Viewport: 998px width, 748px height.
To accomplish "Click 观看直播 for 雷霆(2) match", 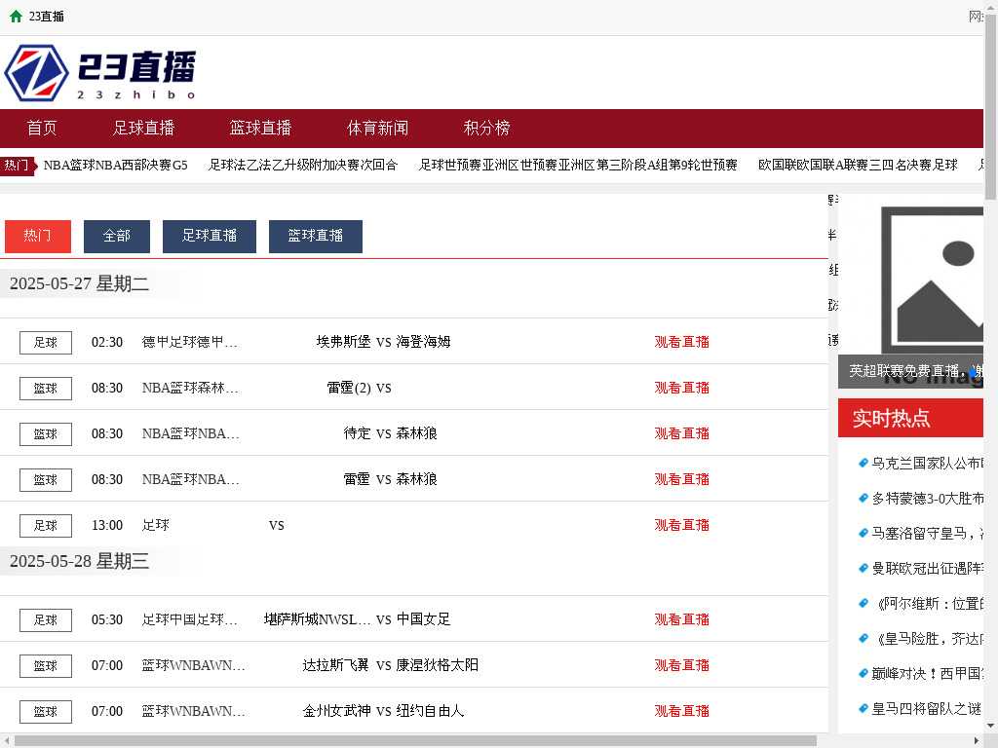I will click(x=681, y=388).
